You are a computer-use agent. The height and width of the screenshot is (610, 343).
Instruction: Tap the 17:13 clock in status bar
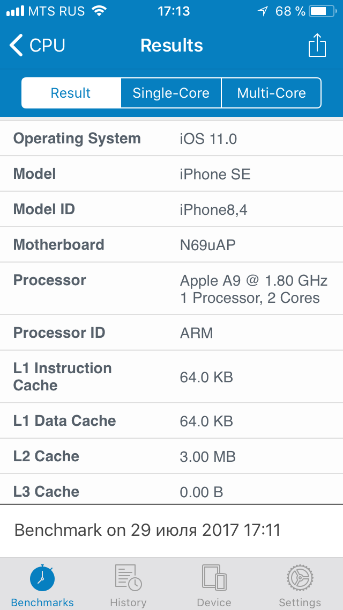coord(174,11)
